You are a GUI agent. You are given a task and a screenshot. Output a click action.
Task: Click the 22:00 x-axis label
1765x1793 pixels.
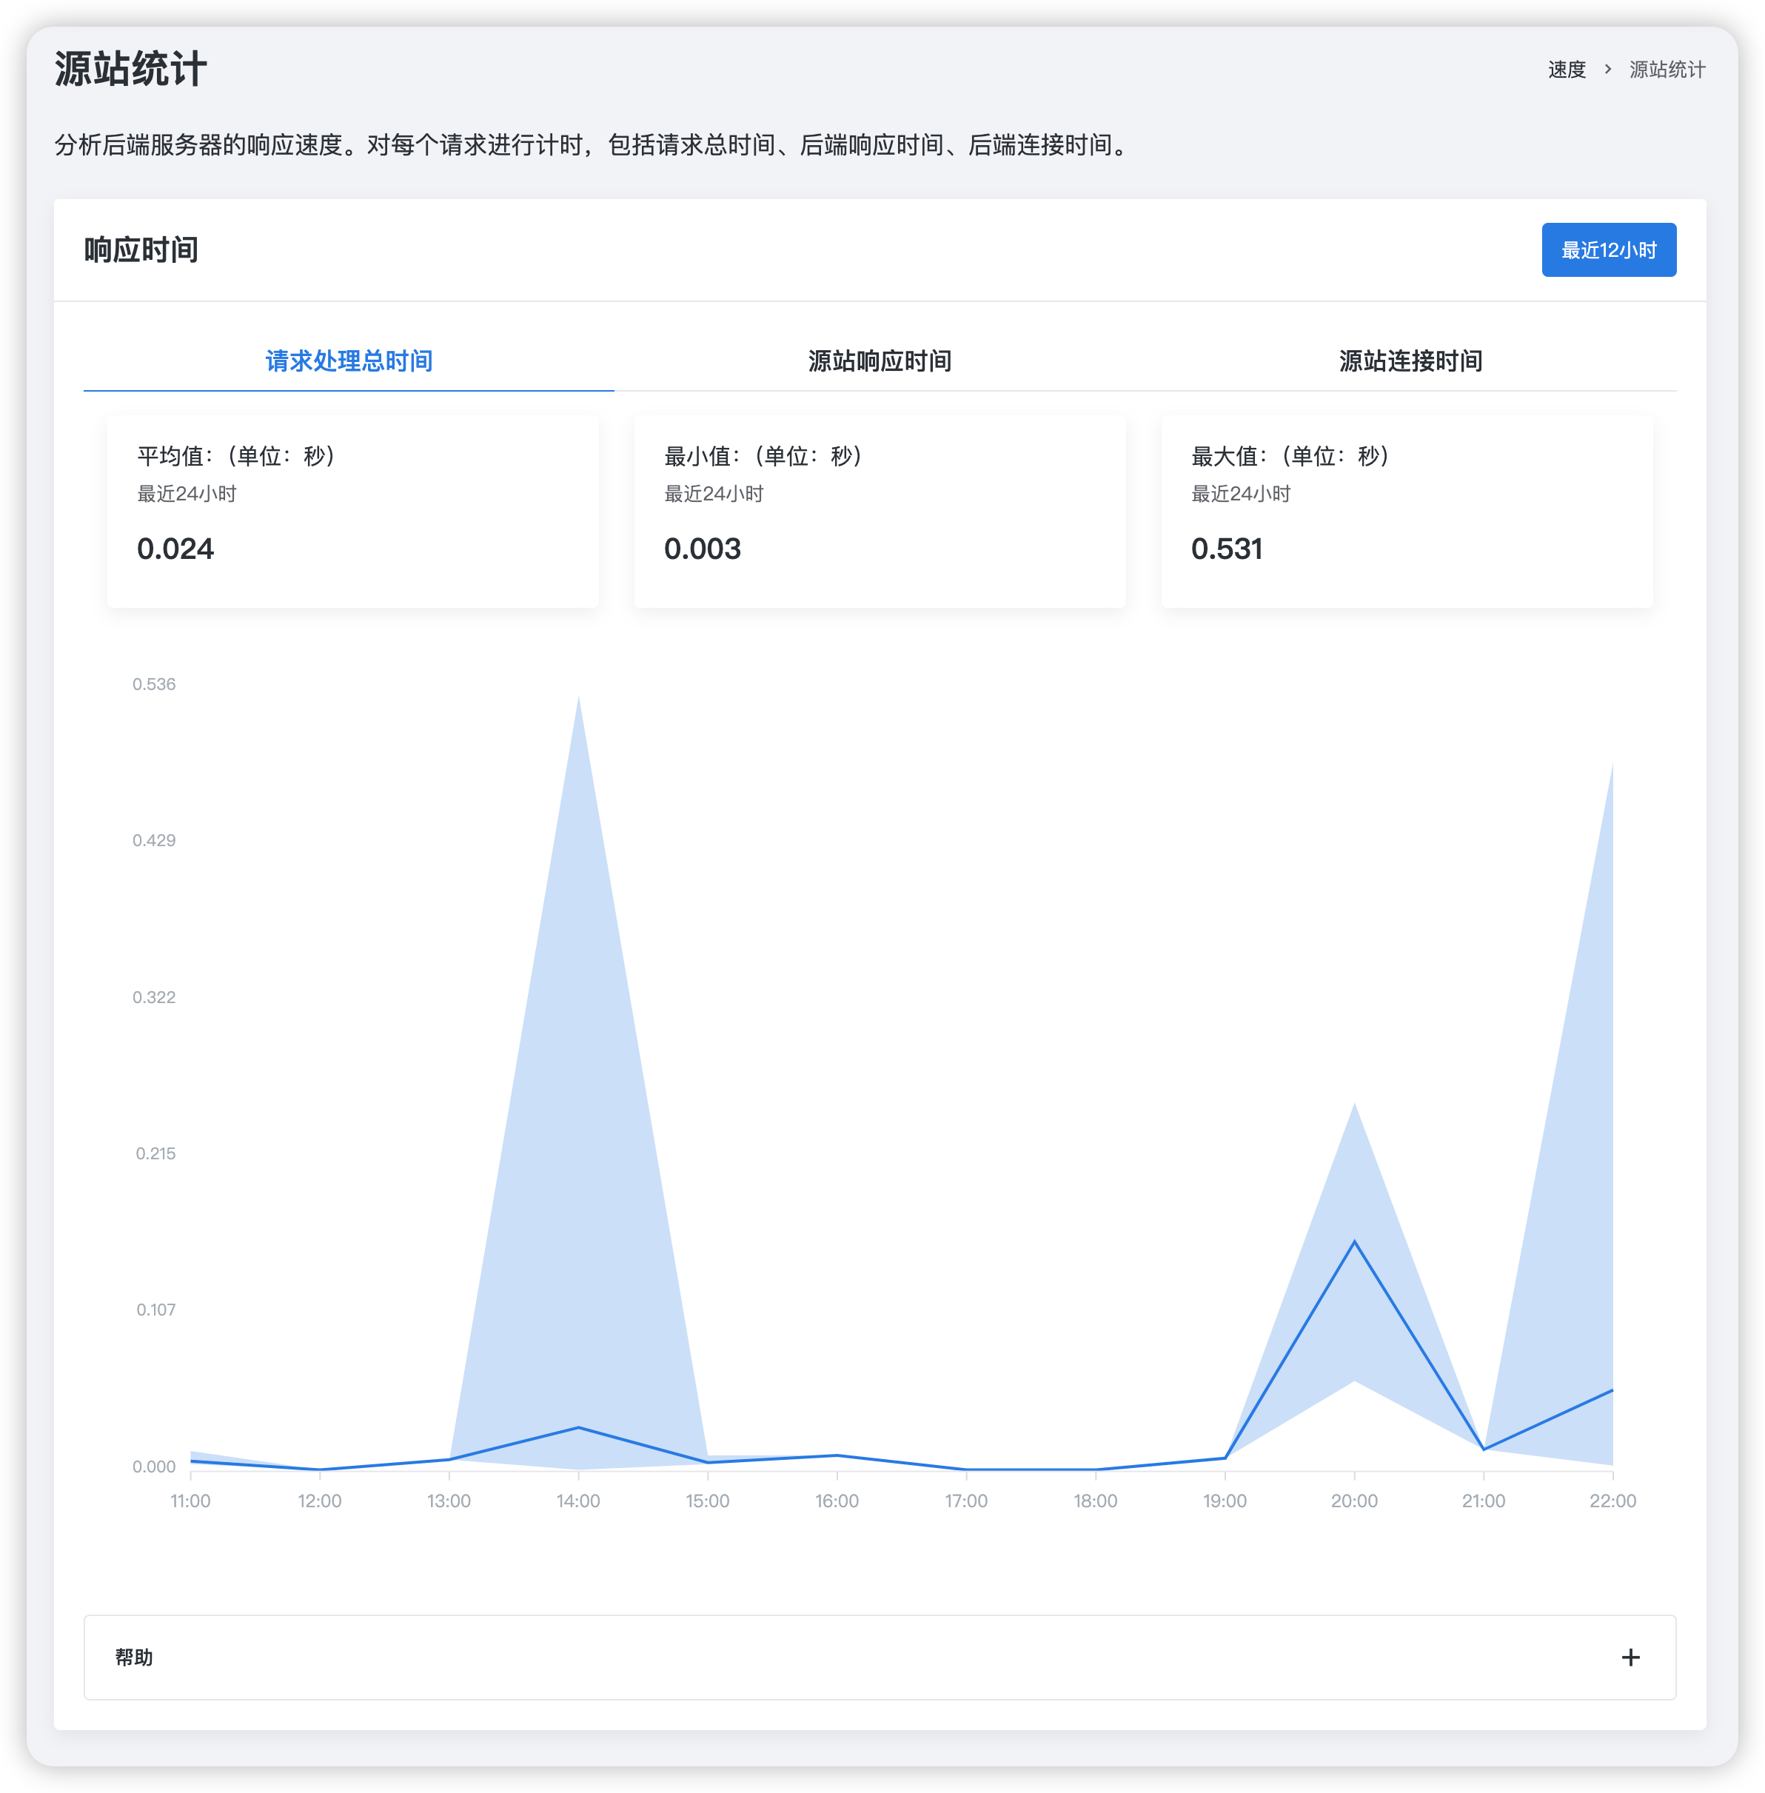tap(1613, 1501)
